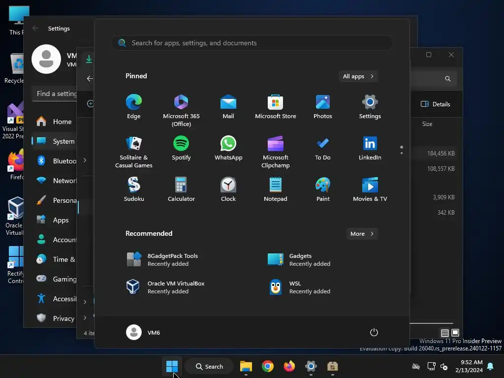
Task: Launch Notepad
Action: point(276,189)
